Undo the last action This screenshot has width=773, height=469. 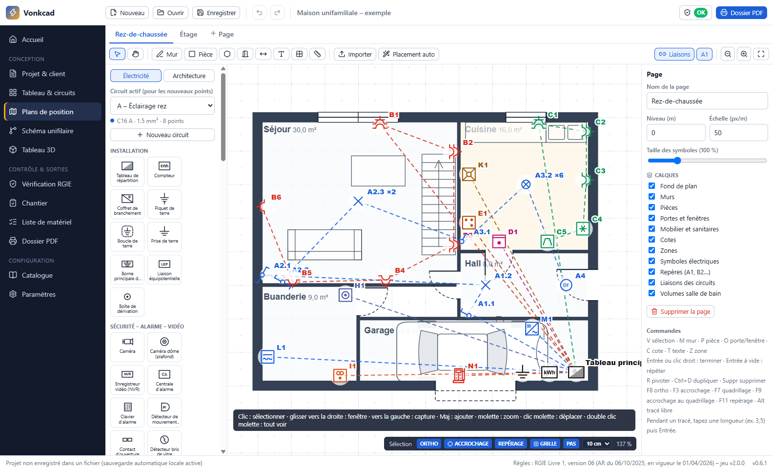point(260,13)
